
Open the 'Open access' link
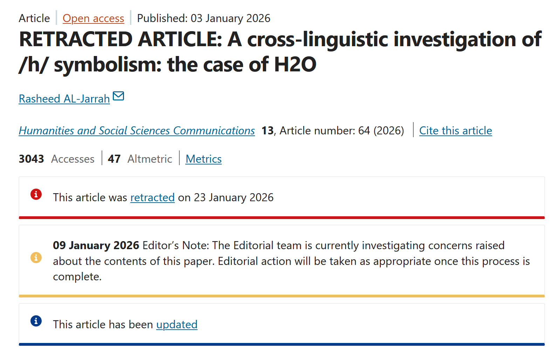[93, 18]
